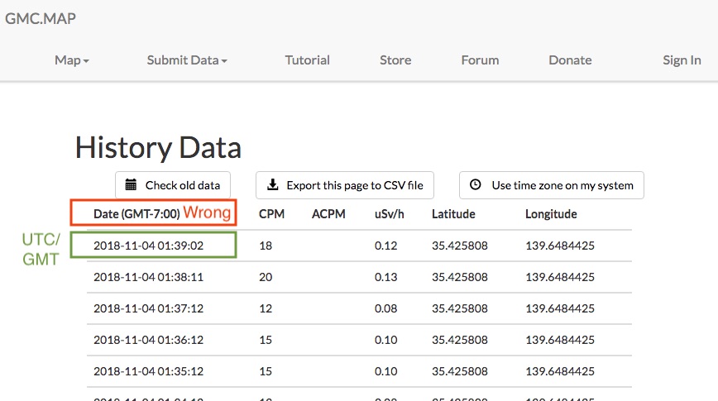The image size is (718, 401).
Task: Click the calendar icon on Check old data
Action: point(131,184)
